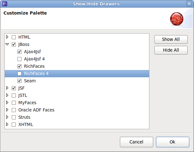
Task: Confirm with the Ok button
Action: click(172, 142)
